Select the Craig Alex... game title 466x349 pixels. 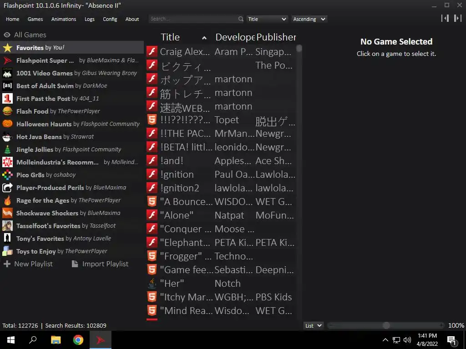[185, 52]
